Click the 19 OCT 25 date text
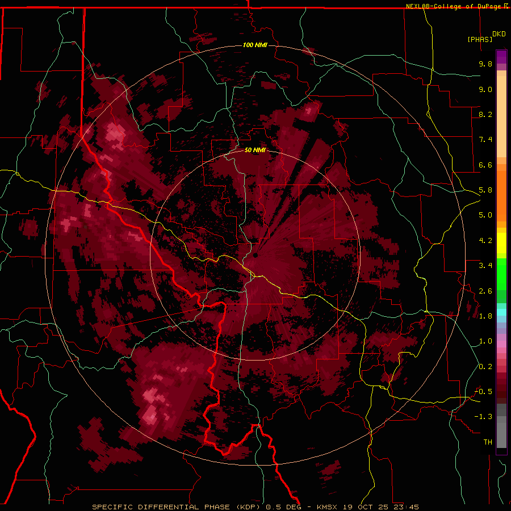Image resolution: width=511 pixels, height=511 pixels. (366, 507)
